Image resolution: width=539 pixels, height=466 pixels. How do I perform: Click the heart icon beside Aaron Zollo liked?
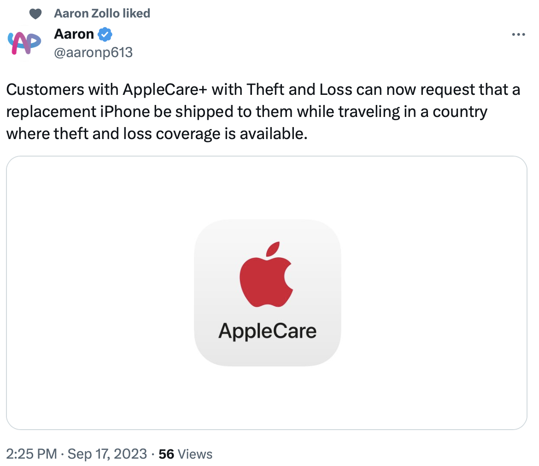[35, 14]
